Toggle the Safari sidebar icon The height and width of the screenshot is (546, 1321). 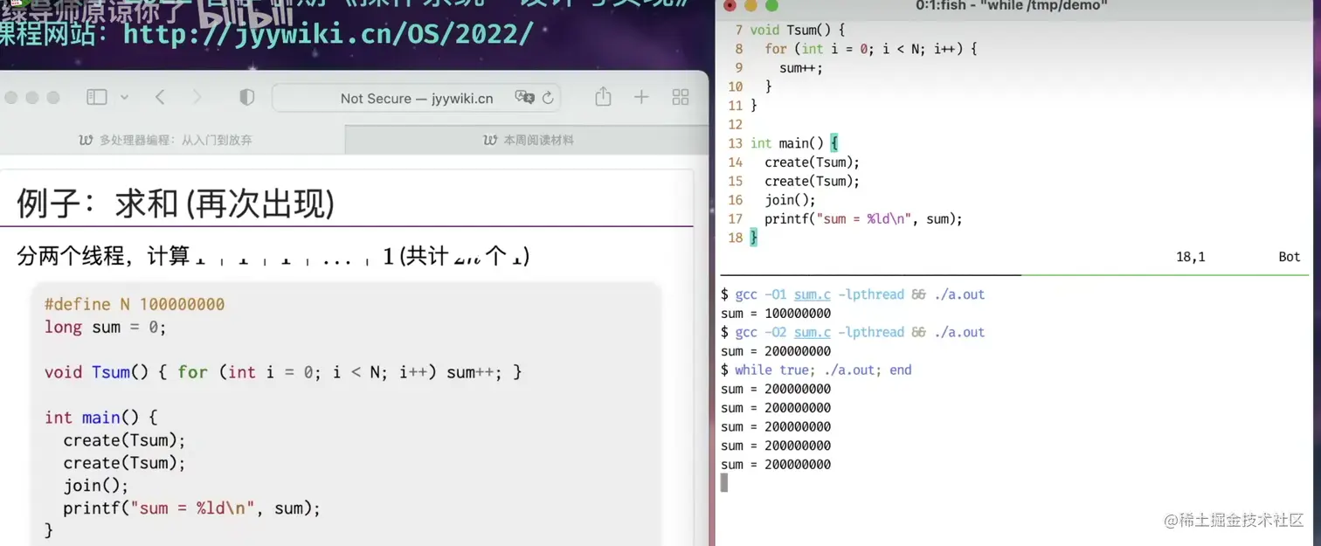97,98
